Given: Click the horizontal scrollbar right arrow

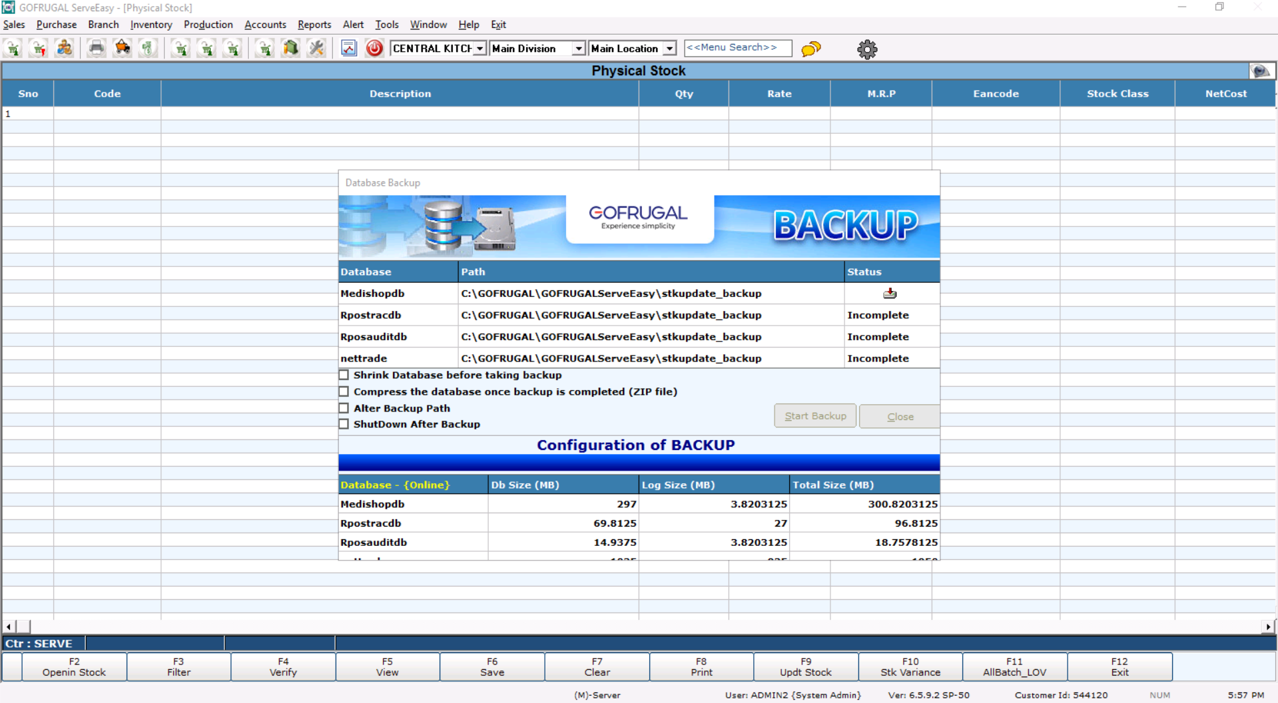Looking at the screenshot, I should 1267,626.
